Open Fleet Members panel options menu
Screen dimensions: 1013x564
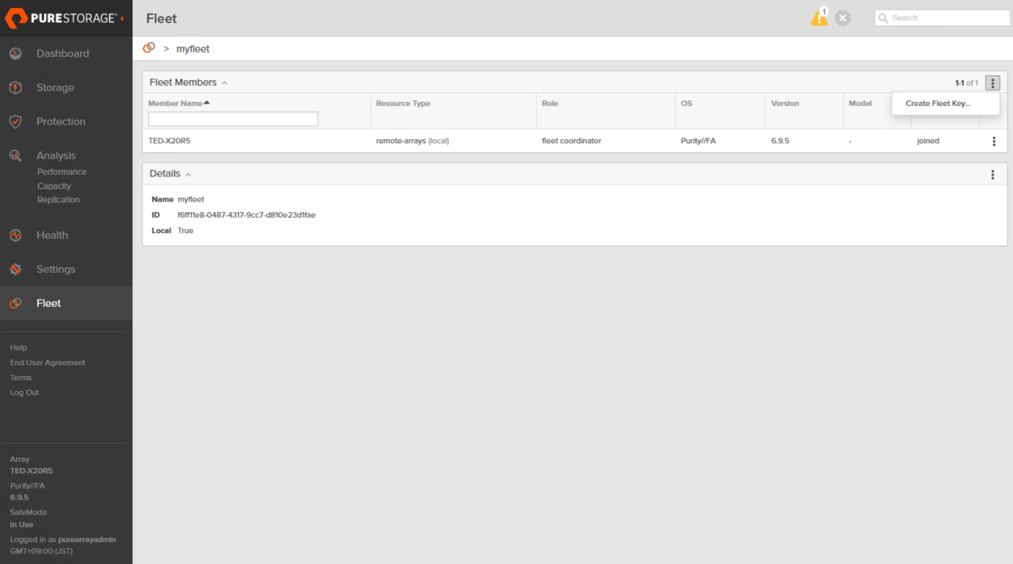click(993, 83)
